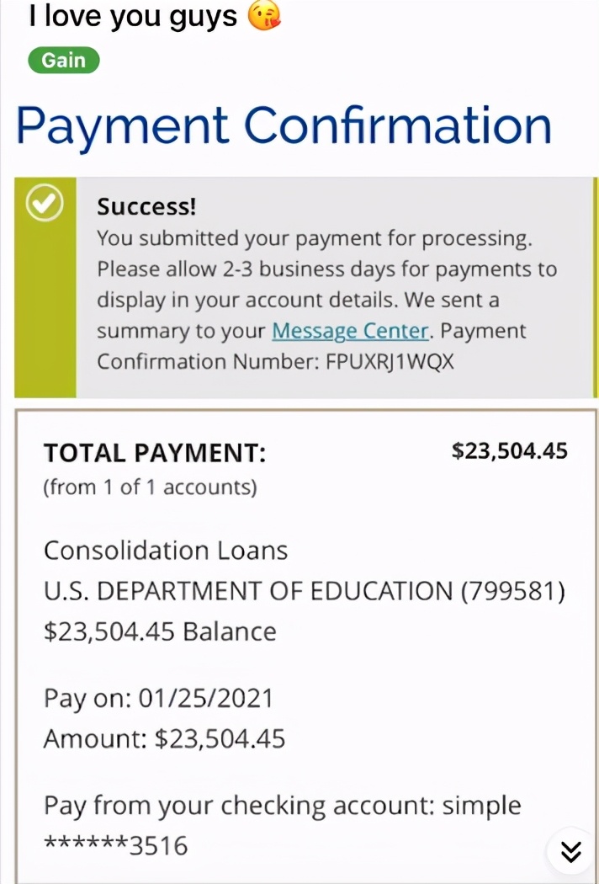
Task: Click the "from 1 of 1 accounts" text
Action: pos(150,487)
